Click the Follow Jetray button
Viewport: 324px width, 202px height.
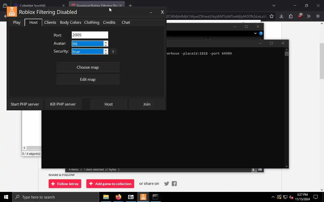coord(65,184)
